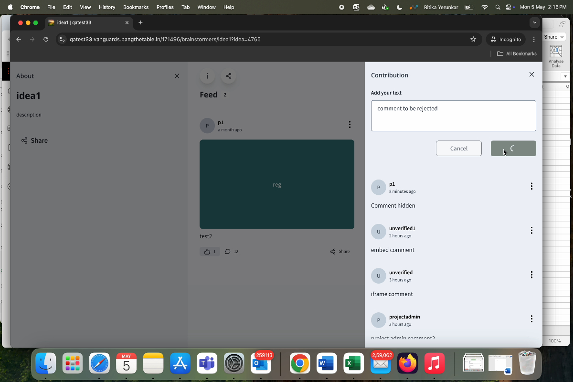Open the Tab menu

click(x=185, y=7)
